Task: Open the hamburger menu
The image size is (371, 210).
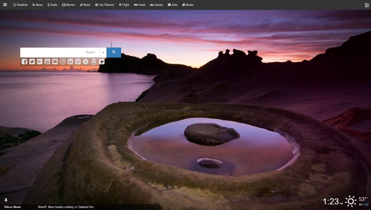Action: click(x=5, y=5)
